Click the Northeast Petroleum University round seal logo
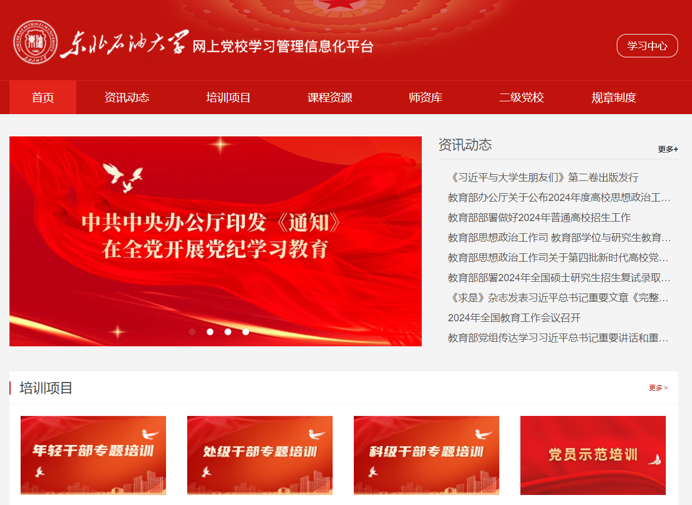Viewport: 692px width, 505px height. click(36, 43)
